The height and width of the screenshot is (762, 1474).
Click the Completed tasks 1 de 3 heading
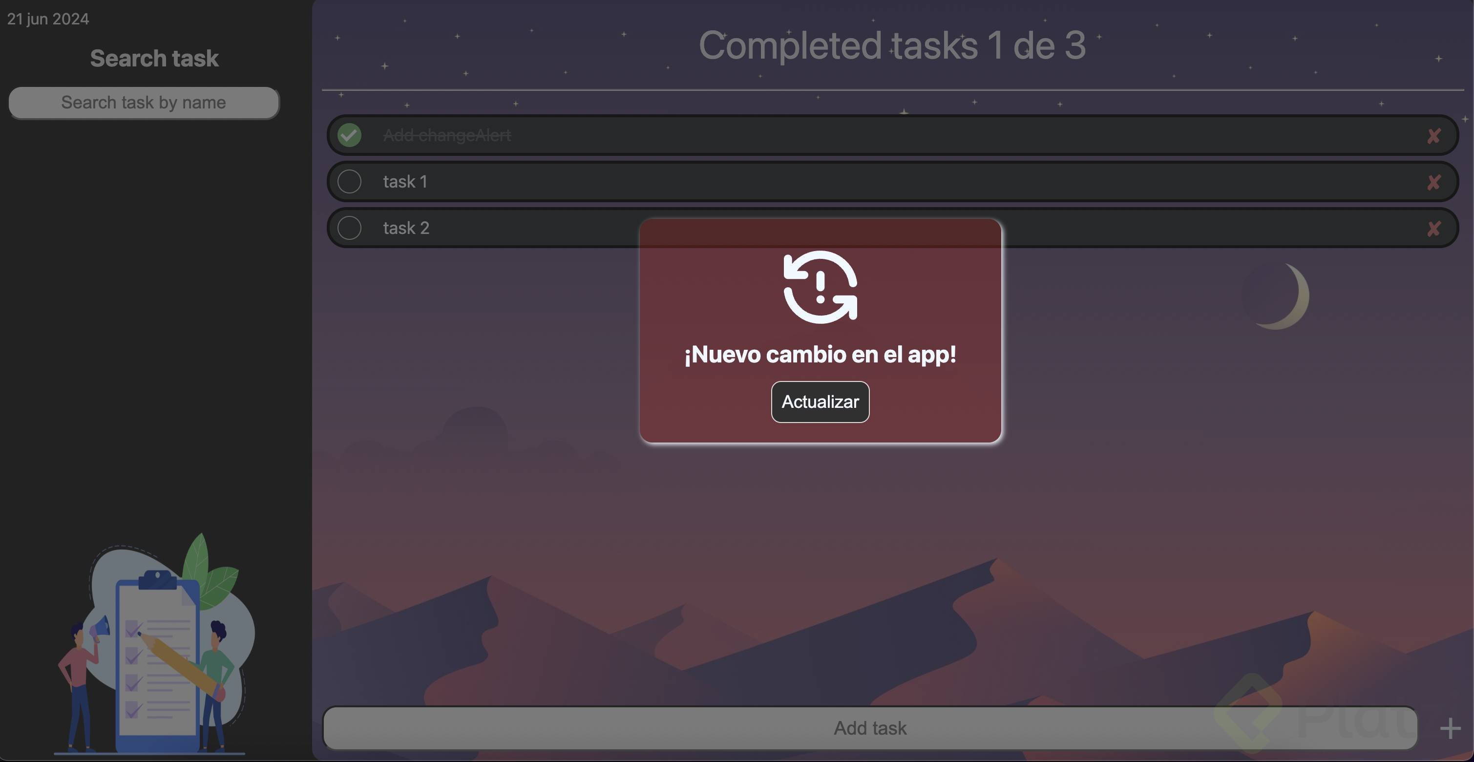click(891, 45)
